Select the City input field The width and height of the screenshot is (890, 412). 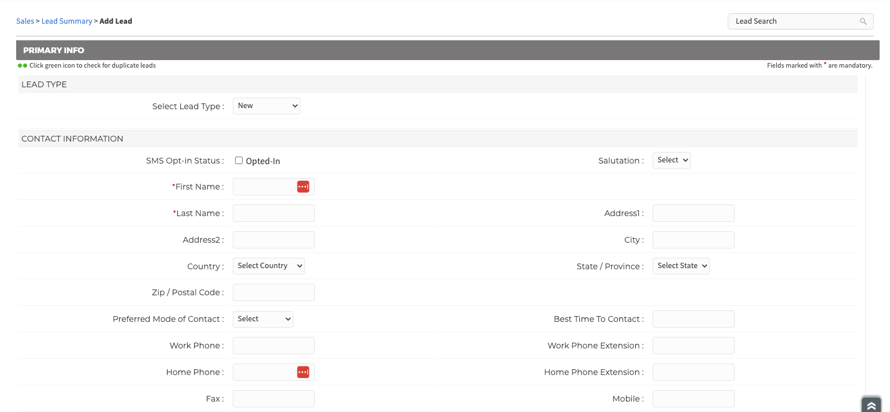(x=693, y=240)
